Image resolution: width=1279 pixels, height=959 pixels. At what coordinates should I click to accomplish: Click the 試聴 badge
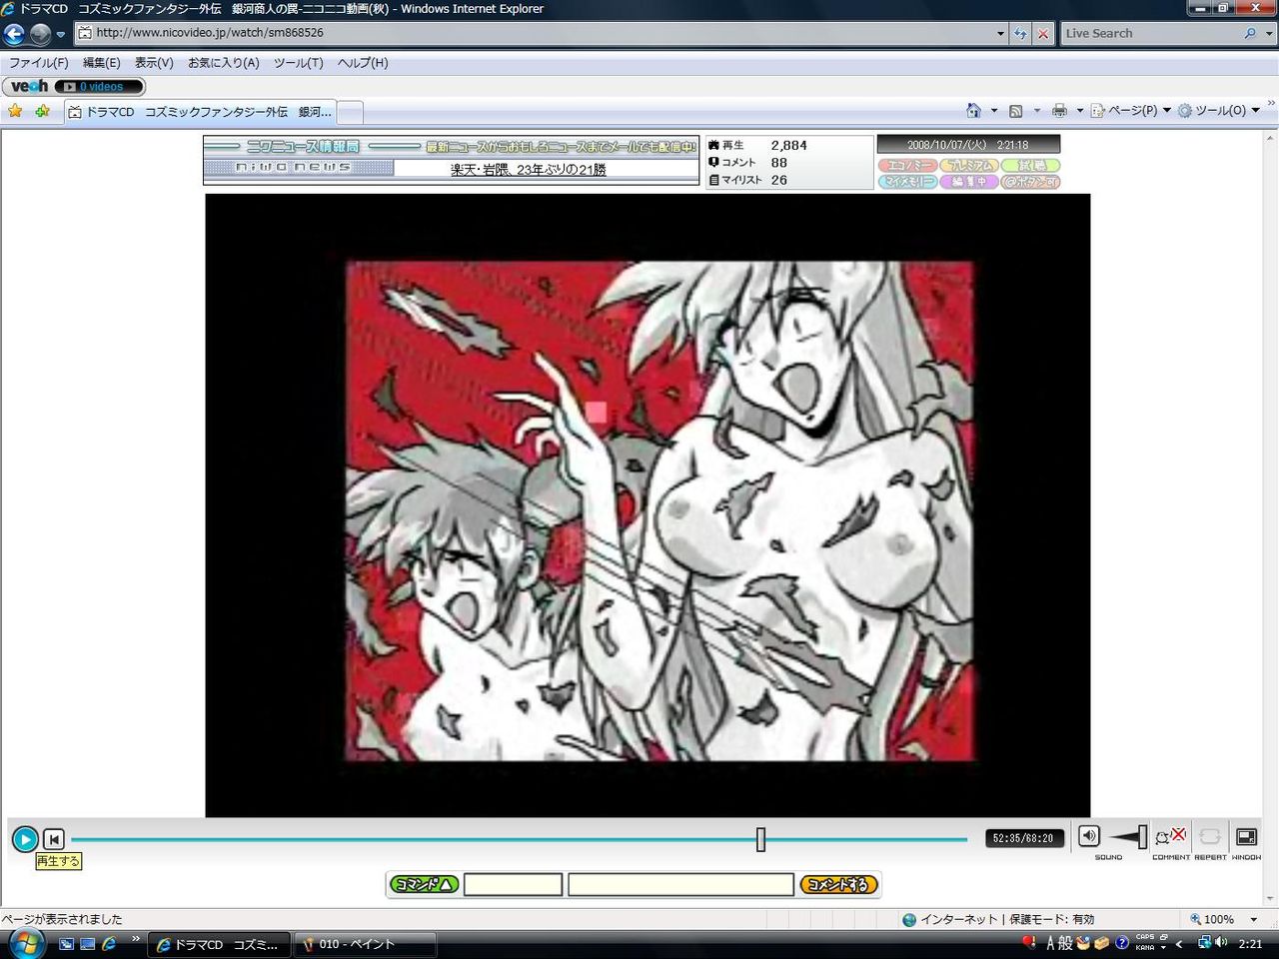tap(1031, 166)
